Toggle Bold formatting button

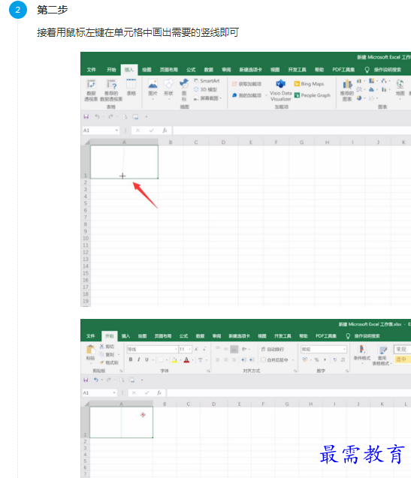point(131,359)
